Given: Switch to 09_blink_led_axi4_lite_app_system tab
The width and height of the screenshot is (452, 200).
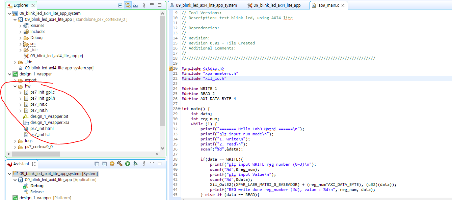Looking at the screenshot, I should click(206, 5).
